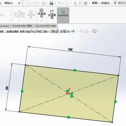Click the Open file folder icon
126x126 pixels.
tap(36, 3)
